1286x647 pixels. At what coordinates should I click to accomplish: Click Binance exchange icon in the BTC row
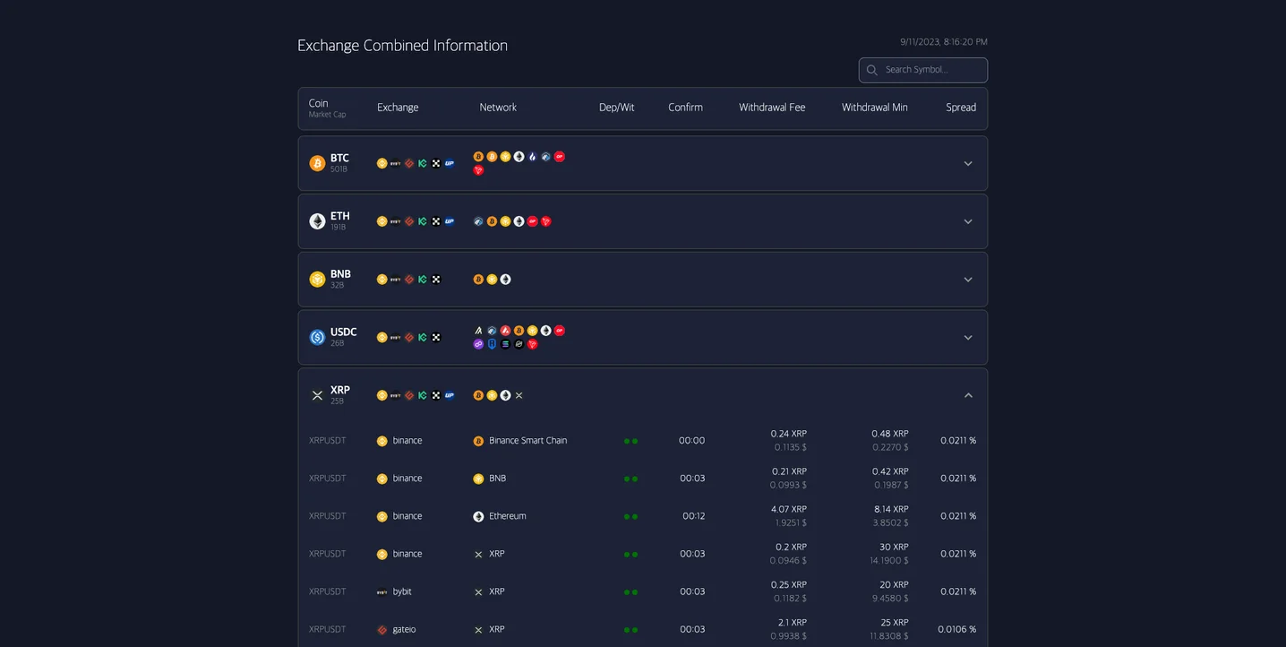382,163
